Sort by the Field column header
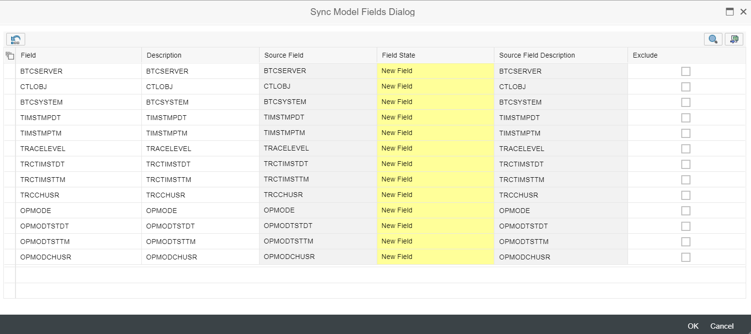 point(77,56)
